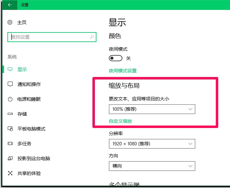Screen dimensions: 230x188
Task: Click the gear icon beside 主页
Action: tap(10, 22)
